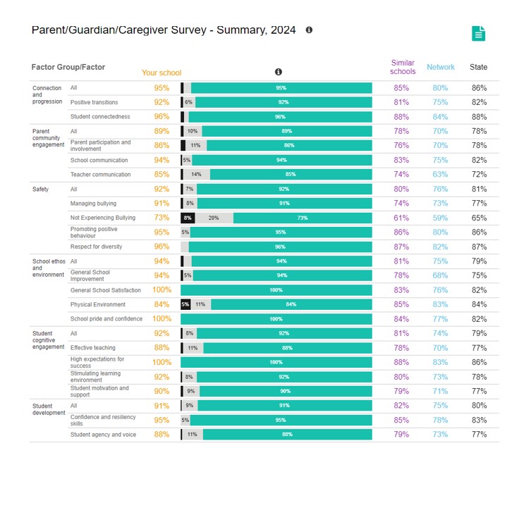
Task: Click the grey 20% bar segment
Action: point(214,218)
